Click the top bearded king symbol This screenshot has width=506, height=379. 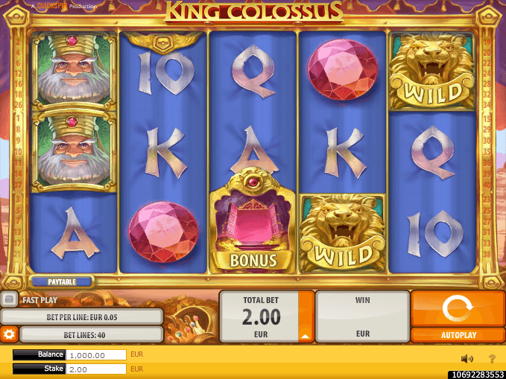click(x=74, y=71)
